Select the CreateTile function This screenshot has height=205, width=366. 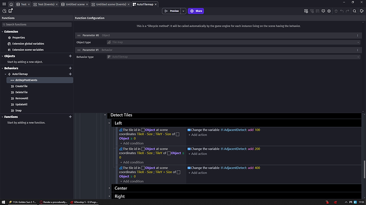coord(21,86)
